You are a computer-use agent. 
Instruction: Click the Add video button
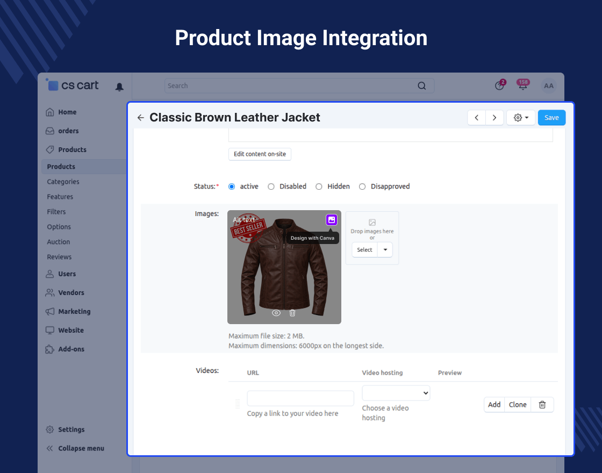[494, 405]
